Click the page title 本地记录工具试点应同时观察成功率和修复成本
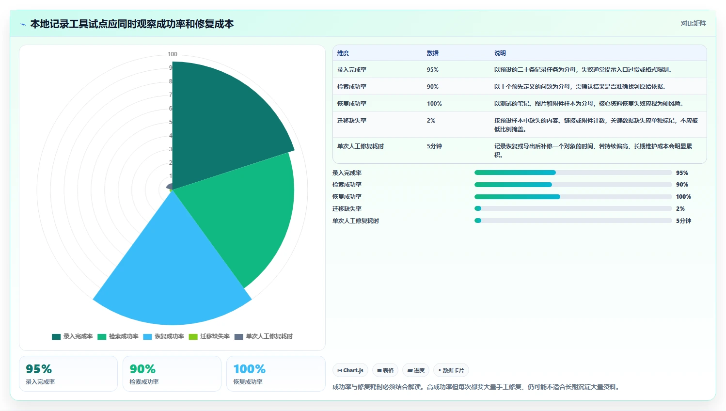Image resolution: width=726 pixels, height=411 pixels. click(x=132, y=24)
